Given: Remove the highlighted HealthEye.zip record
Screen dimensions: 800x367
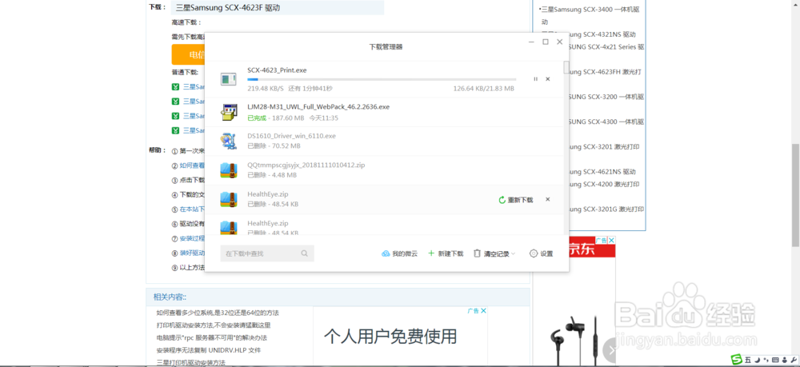Looking at the screenshot, I should point(547,199).
